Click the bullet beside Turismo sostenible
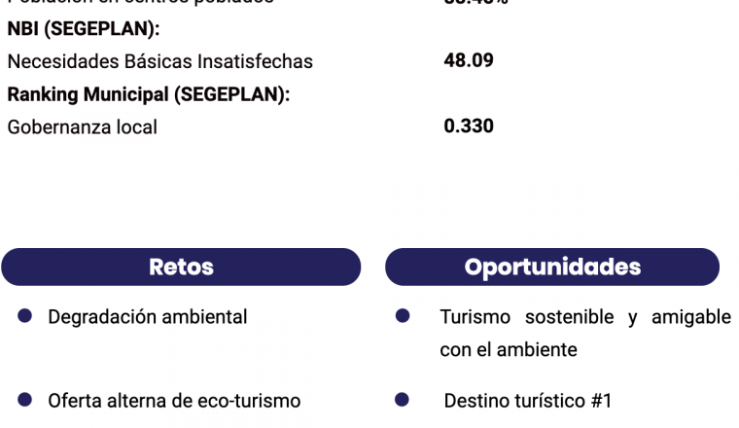Viewport: 739px width, 428px height. point(403,316)
